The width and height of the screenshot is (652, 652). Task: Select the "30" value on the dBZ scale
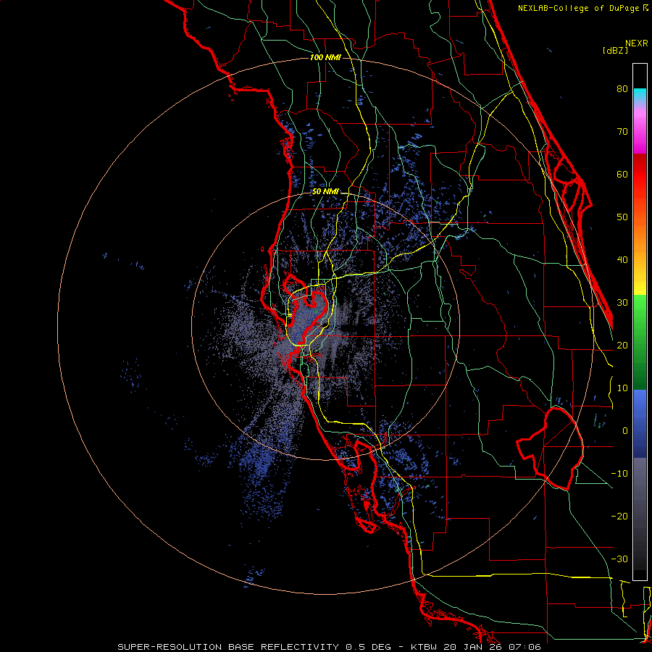(622, 302)
